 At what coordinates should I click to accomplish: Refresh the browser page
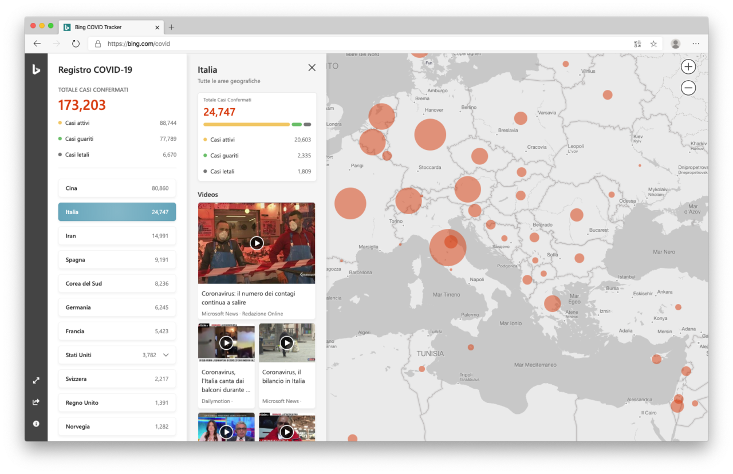click(x=76, y=44)
